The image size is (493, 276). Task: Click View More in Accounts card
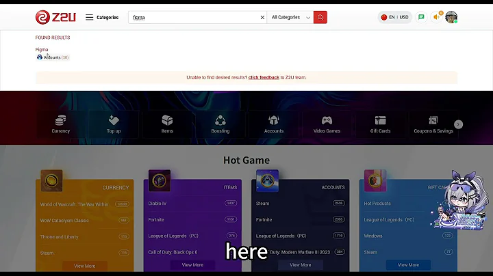301,265
